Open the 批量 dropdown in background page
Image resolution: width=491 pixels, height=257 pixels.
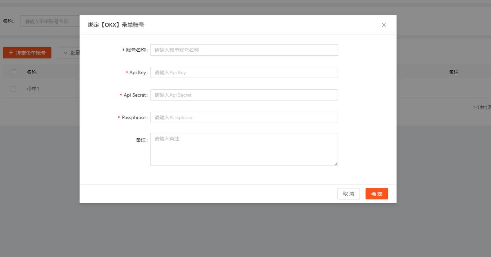(x=69, y=53)
